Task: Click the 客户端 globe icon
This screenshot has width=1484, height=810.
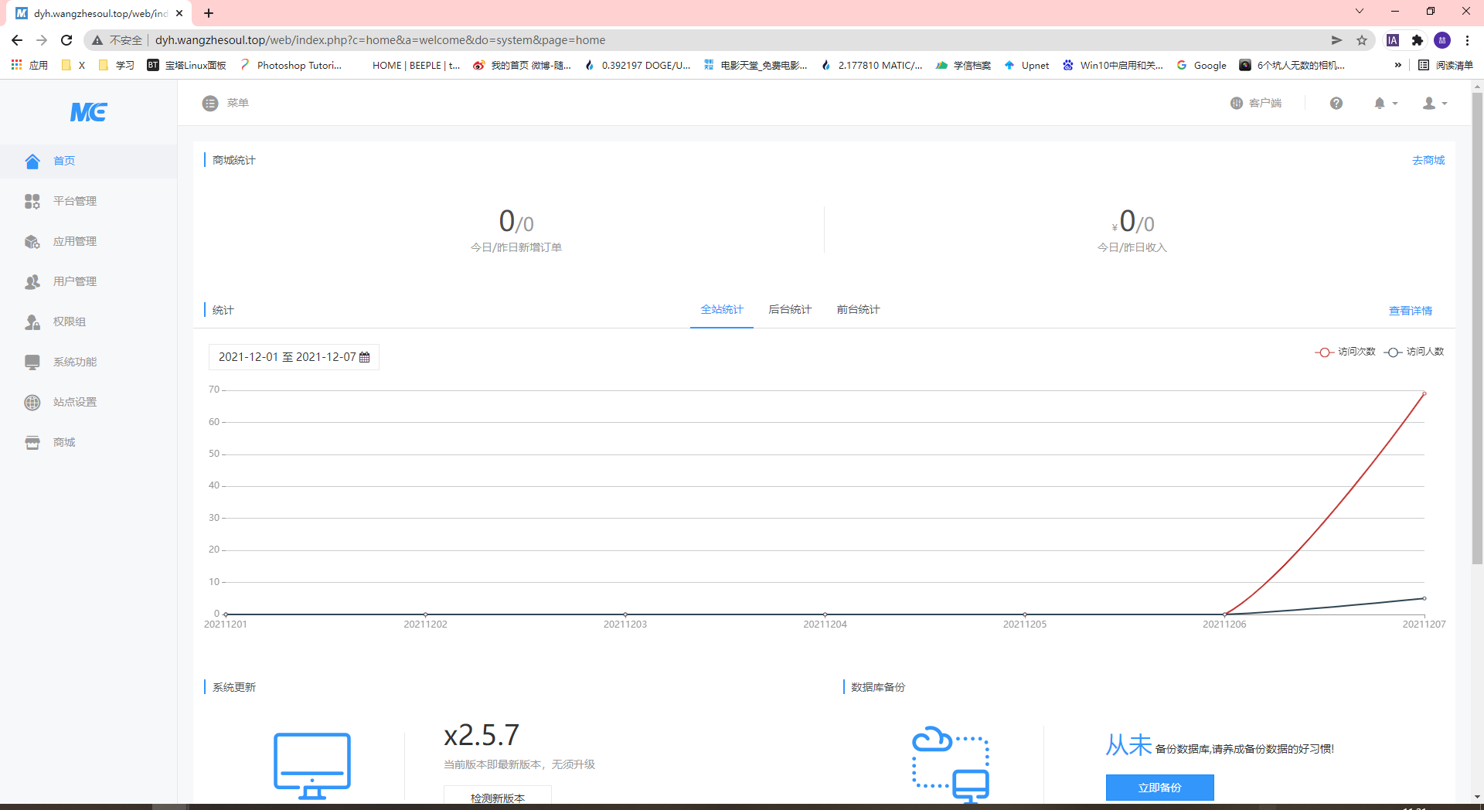Action: [x=1237, y=103]
